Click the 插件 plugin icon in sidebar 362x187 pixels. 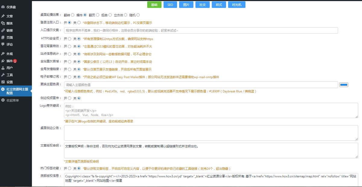(3, 61)
